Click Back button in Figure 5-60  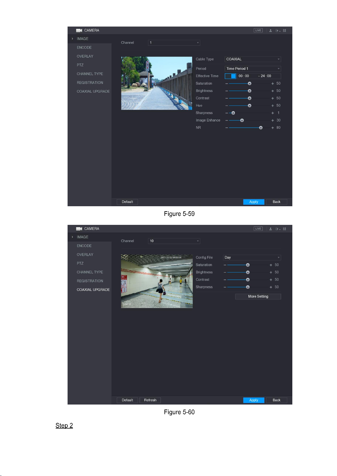pos(276,400)
